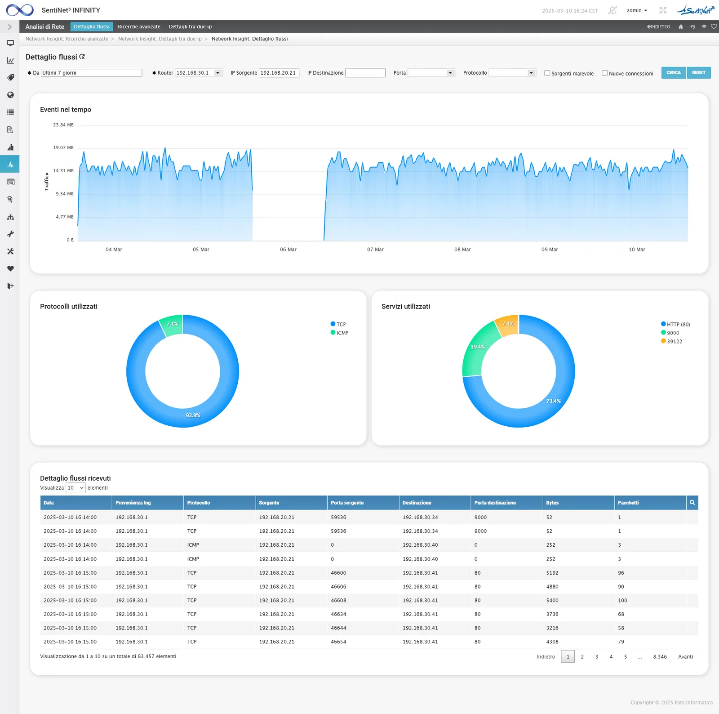The image size is (719, 714).
Task: Go to home via the house icon
Action: coord(681,27)
